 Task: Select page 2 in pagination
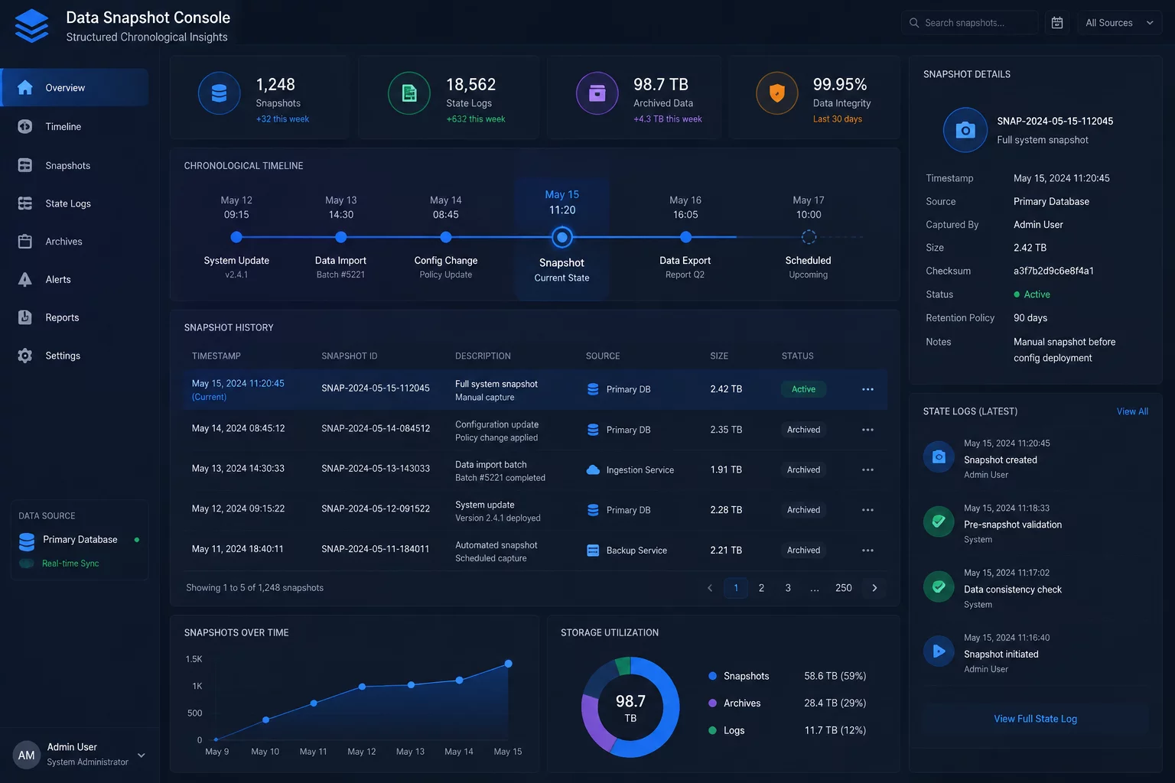[x=761, y=588]
